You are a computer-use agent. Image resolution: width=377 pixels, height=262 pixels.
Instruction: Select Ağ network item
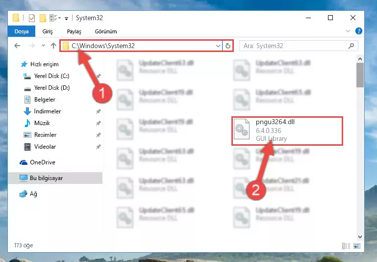(x=33, y=194)
